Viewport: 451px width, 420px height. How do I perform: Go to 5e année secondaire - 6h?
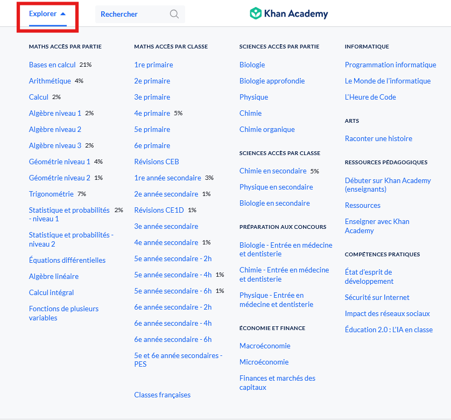(x=173, y=291)
